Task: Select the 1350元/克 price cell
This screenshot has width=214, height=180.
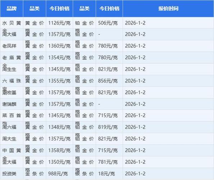Action: (59, 162)
